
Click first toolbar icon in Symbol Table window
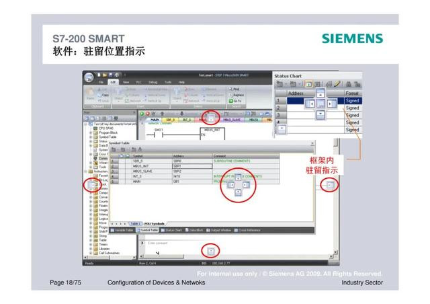coord(114,149)
